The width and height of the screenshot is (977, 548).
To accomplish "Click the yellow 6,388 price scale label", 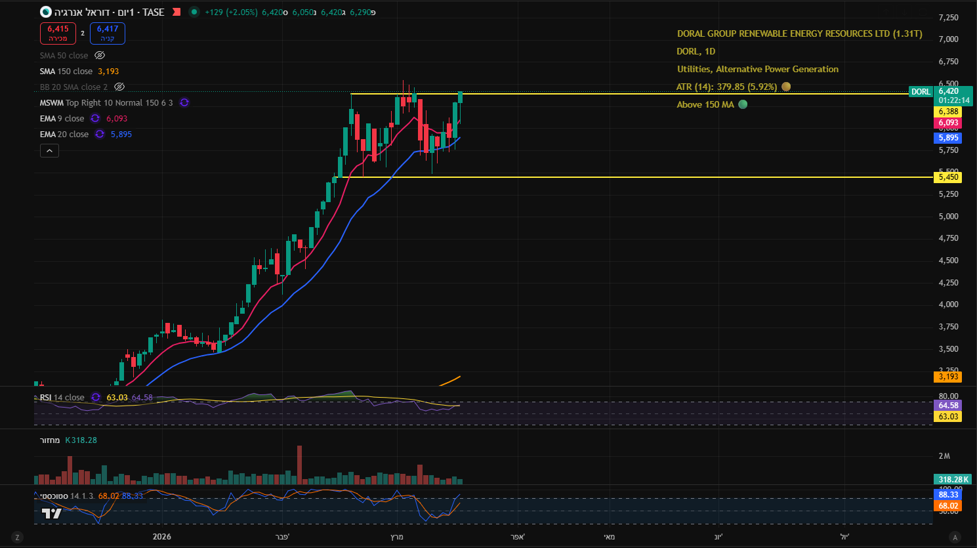I will (x=948, y=112).
